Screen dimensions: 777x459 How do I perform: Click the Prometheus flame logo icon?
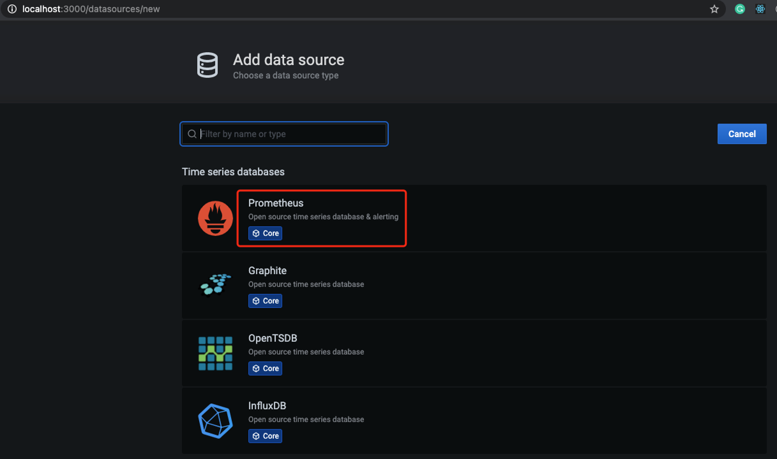click(x=215, y=218)
